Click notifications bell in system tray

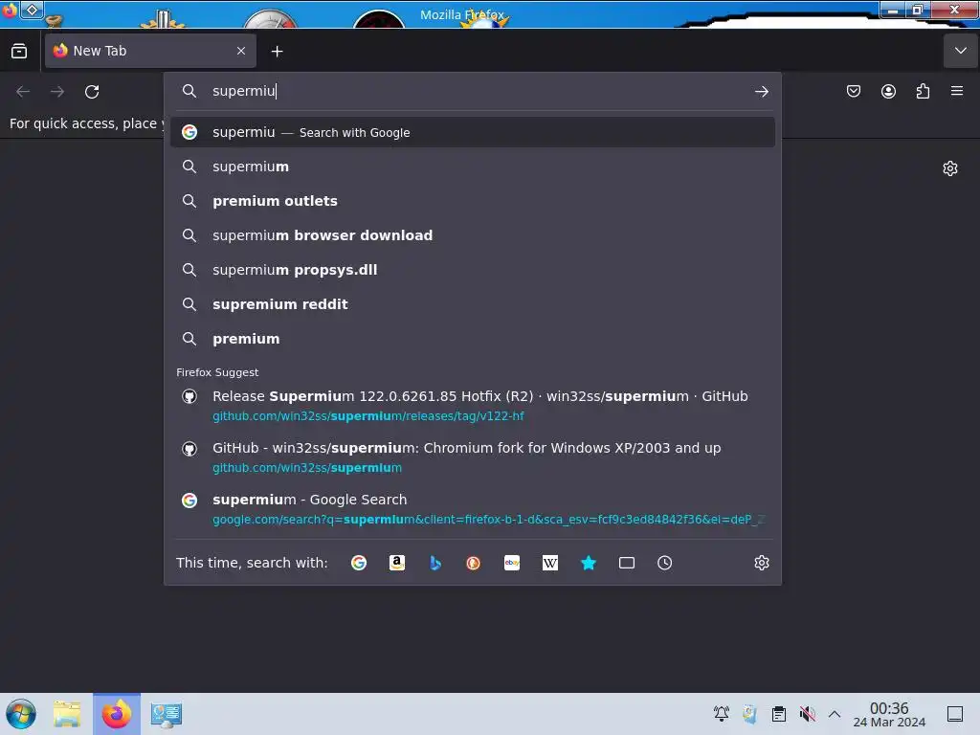coord(722,714)
